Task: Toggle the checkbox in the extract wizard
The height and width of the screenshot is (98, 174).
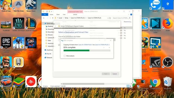Action: (x=59, y=45)
